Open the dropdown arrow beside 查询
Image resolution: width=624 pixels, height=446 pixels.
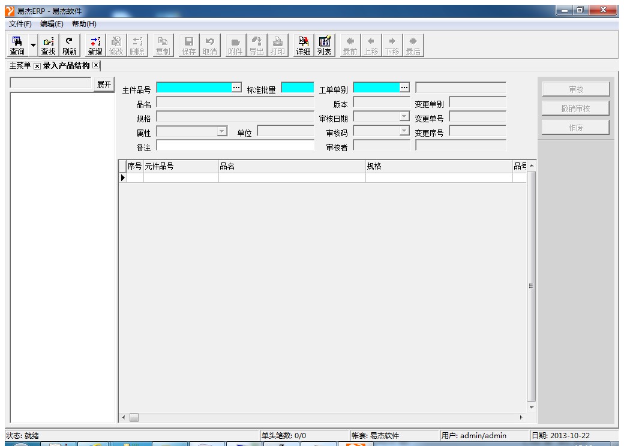(33, 46)
